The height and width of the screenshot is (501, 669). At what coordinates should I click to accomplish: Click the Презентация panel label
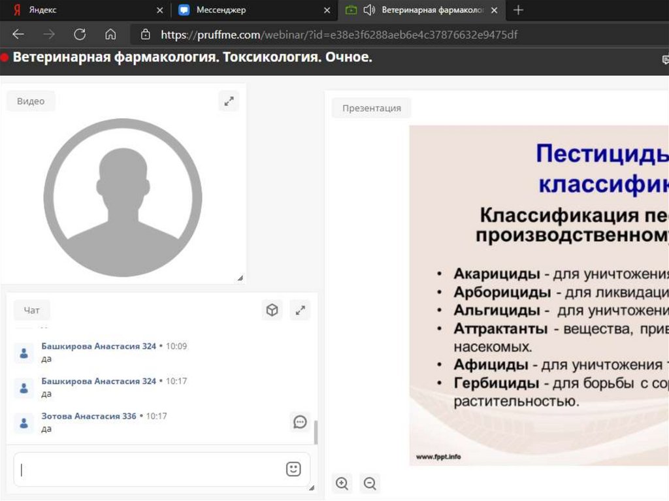371,108
